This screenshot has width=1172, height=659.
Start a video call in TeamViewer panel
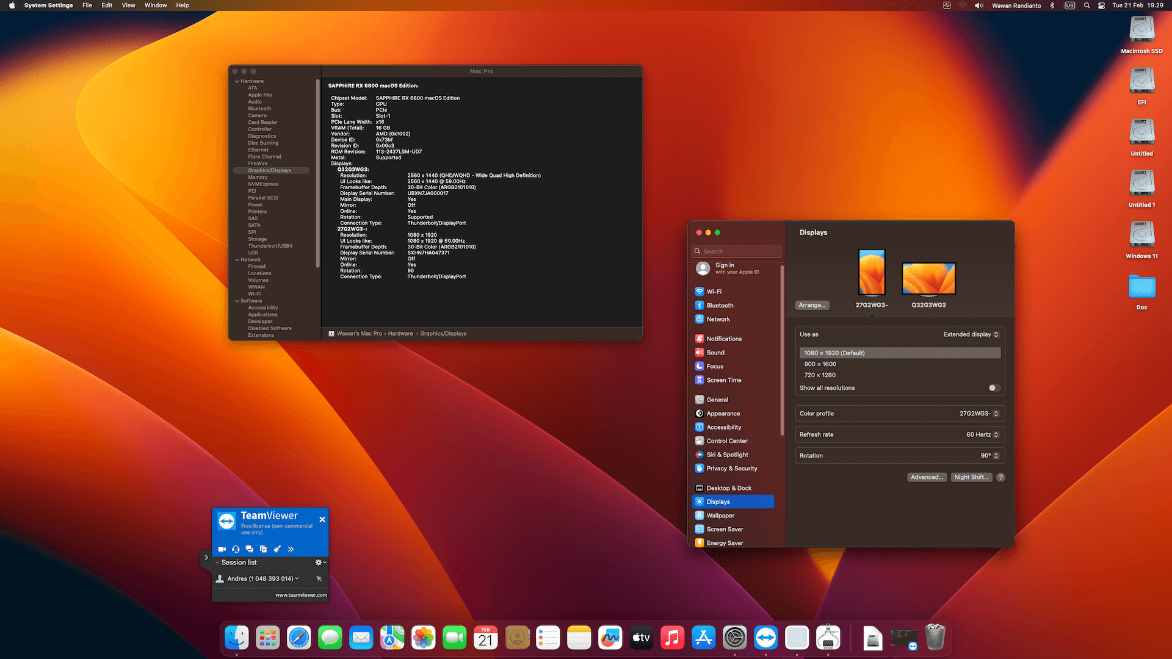coord(222,549)
